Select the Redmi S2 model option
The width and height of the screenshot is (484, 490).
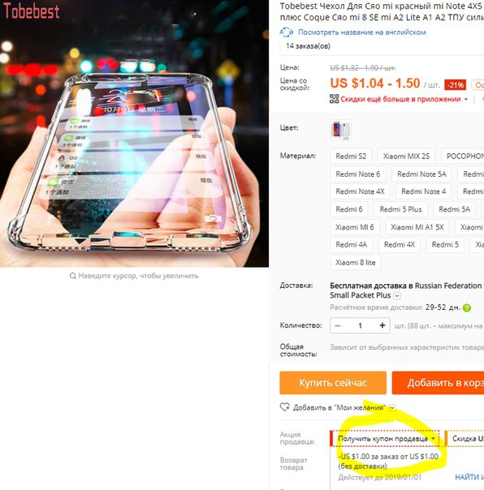coord(351,157)
